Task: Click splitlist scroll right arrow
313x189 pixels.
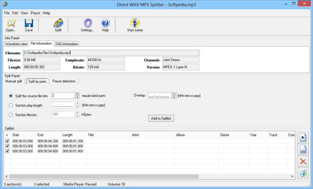Action: (x=292, y=176)
